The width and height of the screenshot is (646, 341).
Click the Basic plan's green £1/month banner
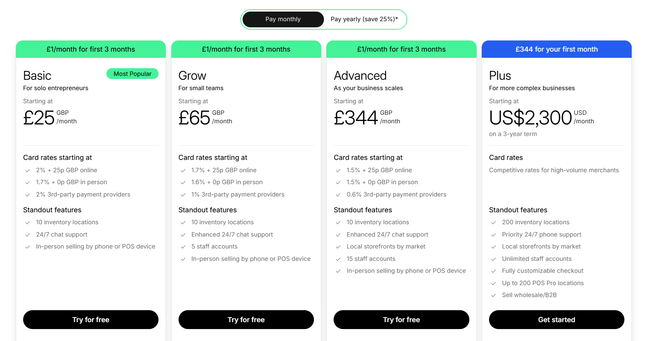91,49
